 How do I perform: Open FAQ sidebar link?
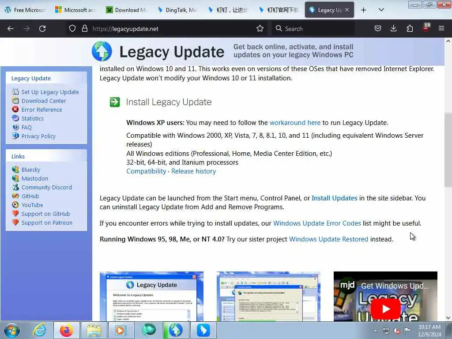26,128
